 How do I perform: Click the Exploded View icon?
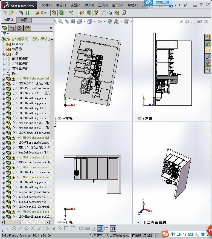pos(96,13)
